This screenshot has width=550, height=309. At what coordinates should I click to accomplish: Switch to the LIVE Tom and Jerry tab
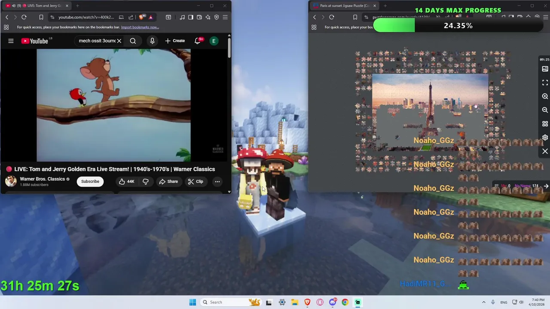tap(38, 6)
